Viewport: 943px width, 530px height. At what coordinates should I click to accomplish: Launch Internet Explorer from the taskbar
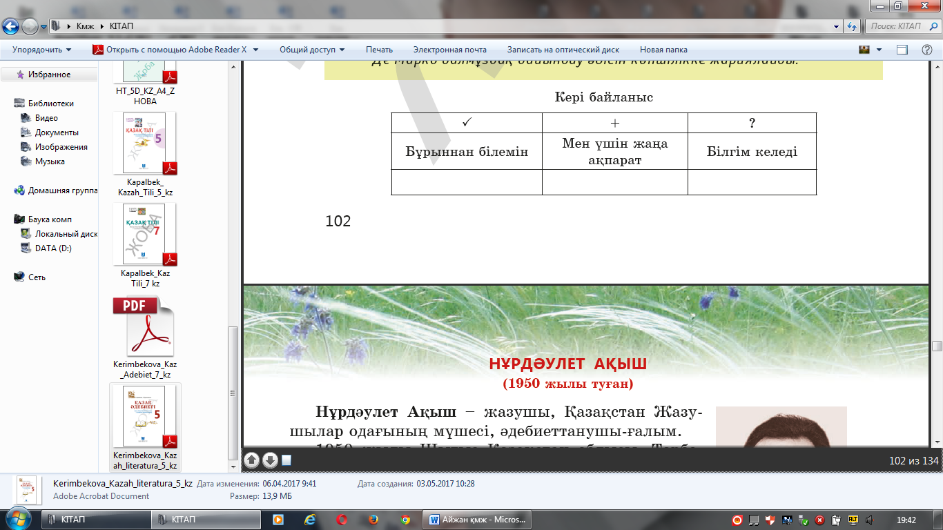310,520
